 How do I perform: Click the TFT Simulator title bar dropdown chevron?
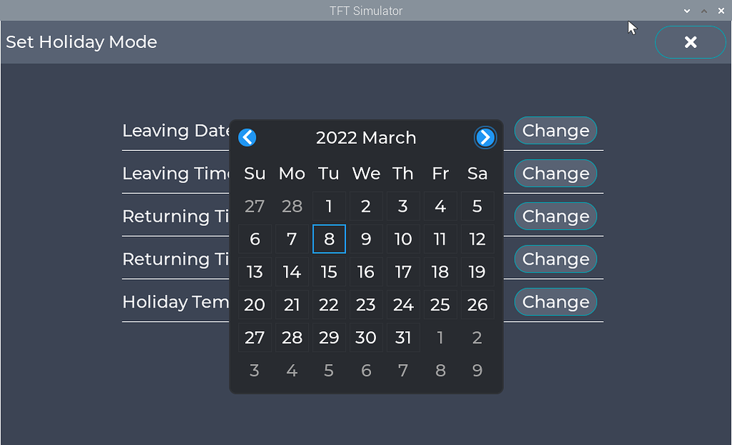(686, 11)
